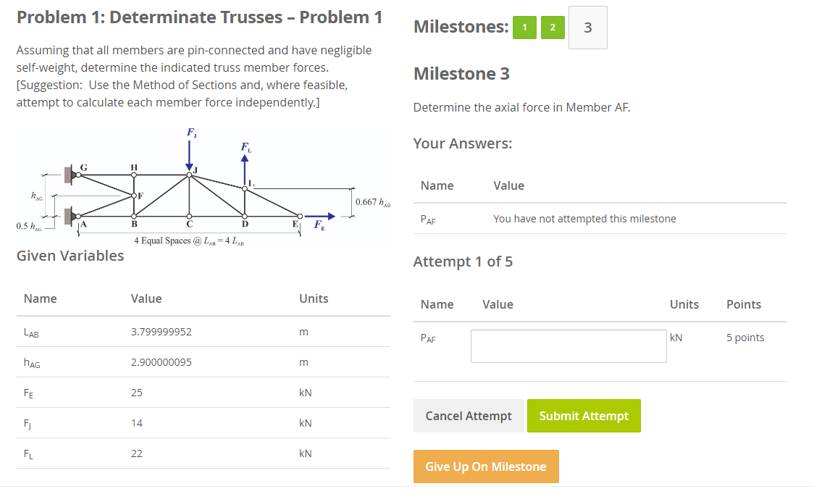Click inside the PAF answer field

coord(568,346)
